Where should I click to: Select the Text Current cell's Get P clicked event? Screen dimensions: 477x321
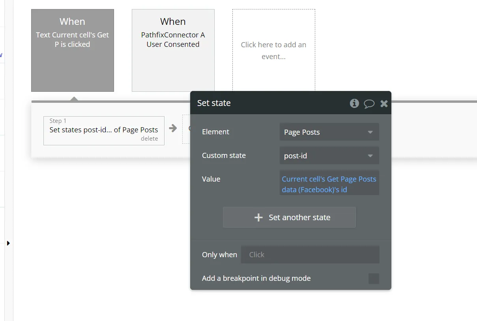[73, 50]
